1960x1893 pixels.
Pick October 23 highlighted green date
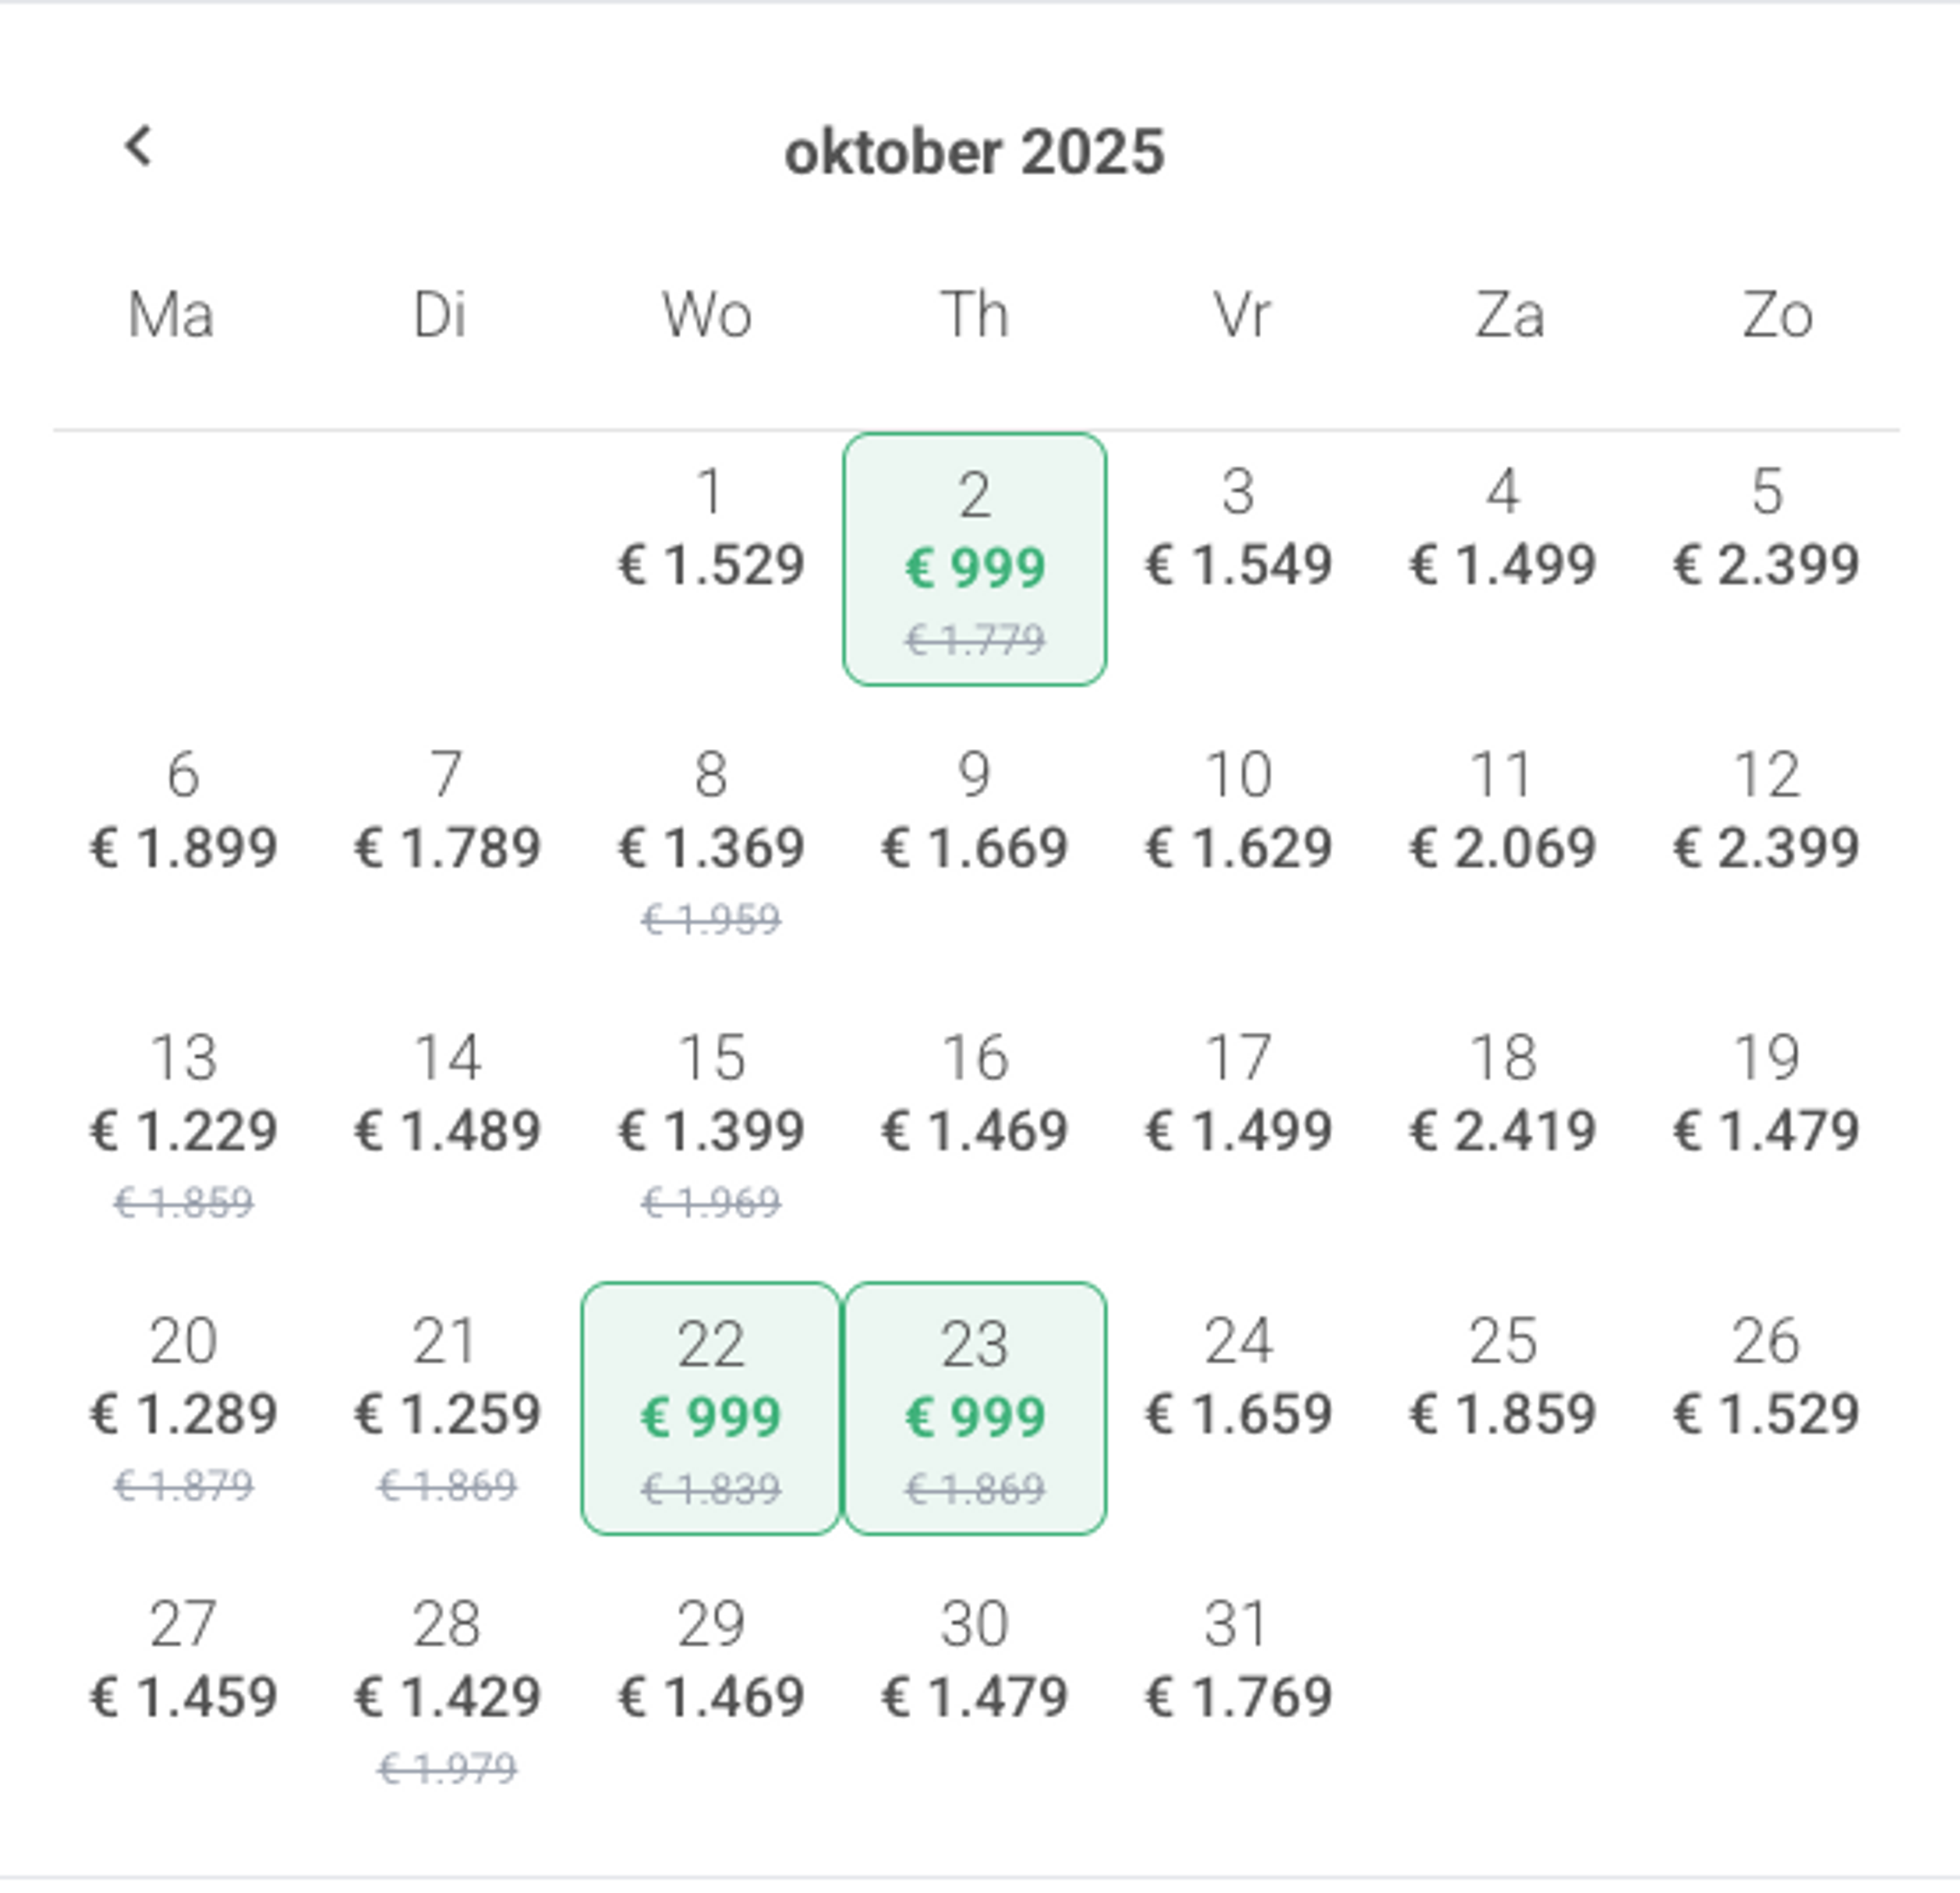pyautogui.click(x=975, y=1408)
